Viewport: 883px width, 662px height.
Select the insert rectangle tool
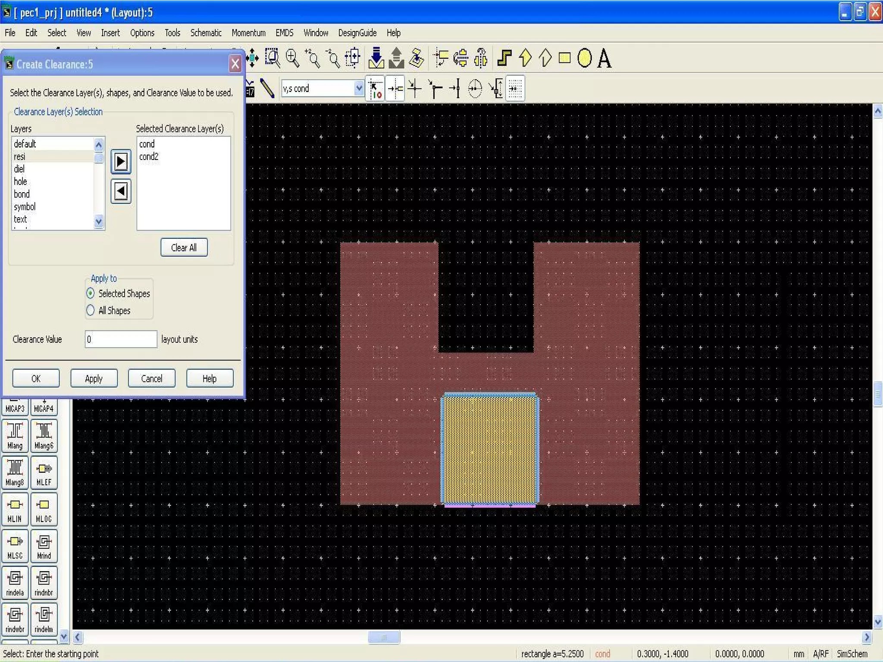564,58
